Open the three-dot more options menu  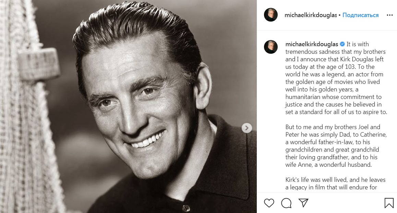(x=390, y=15)
